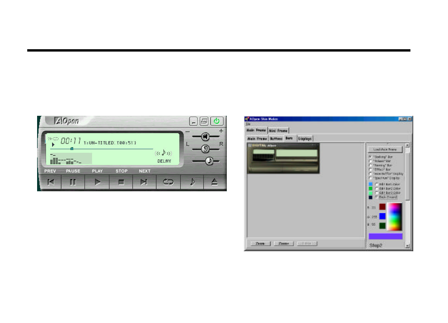Click the blue G channel swatch
The image size is (448, 323).
[382, 216]
